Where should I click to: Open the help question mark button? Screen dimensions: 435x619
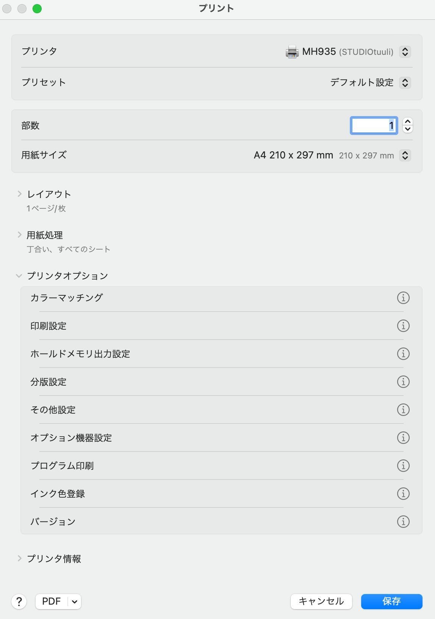[x=19, y=601]
